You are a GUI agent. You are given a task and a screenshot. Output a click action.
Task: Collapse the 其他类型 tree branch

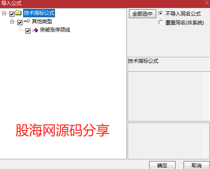(x=12, y=22)
